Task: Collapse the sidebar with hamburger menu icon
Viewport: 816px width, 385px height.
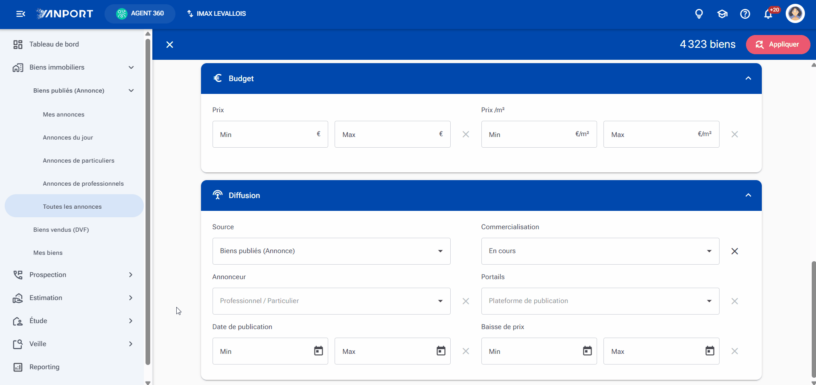Action: 20,14
